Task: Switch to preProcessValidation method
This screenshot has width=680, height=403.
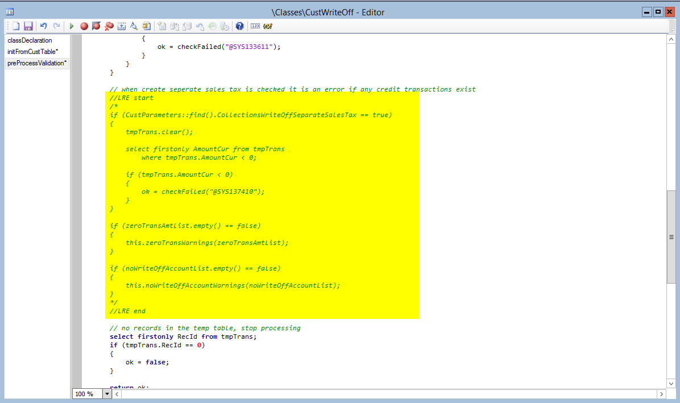Action: [36, 63]
